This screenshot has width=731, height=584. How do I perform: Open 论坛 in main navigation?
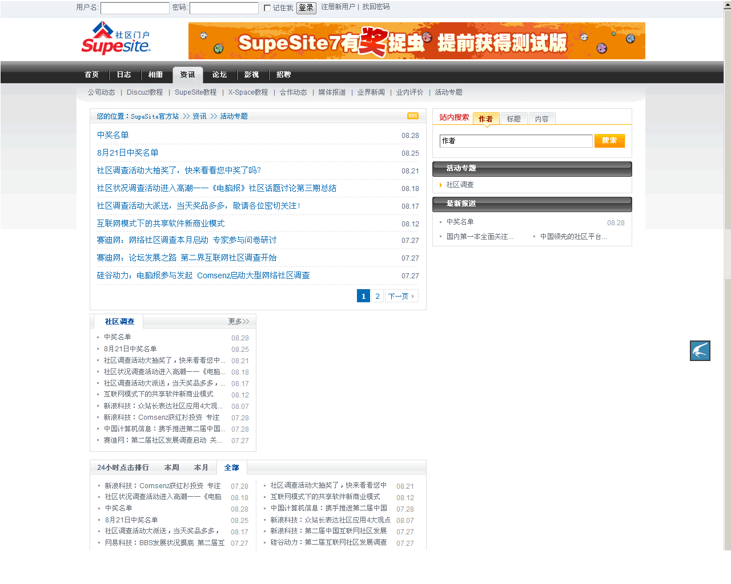pyautogui.click(x=219, y=75)
